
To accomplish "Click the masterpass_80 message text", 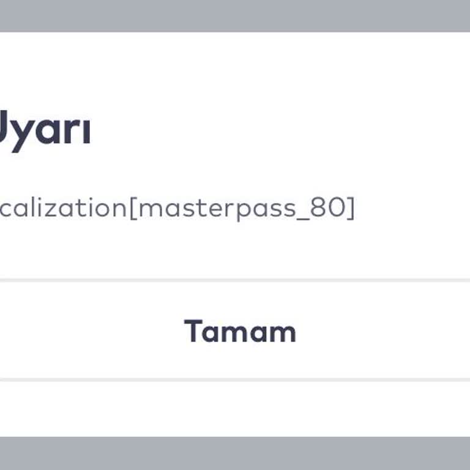I will (x=176, y=208).
